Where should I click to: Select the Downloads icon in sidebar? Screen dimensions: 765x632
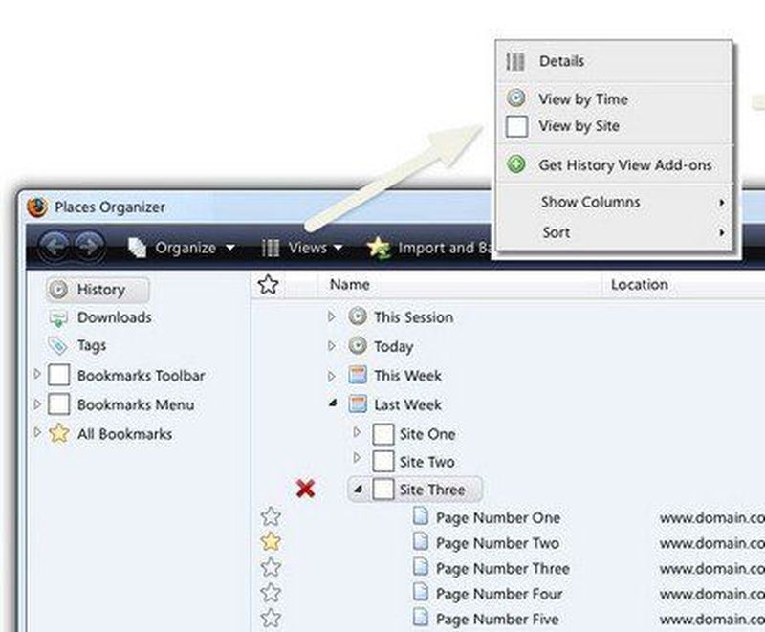pos(59,317)
